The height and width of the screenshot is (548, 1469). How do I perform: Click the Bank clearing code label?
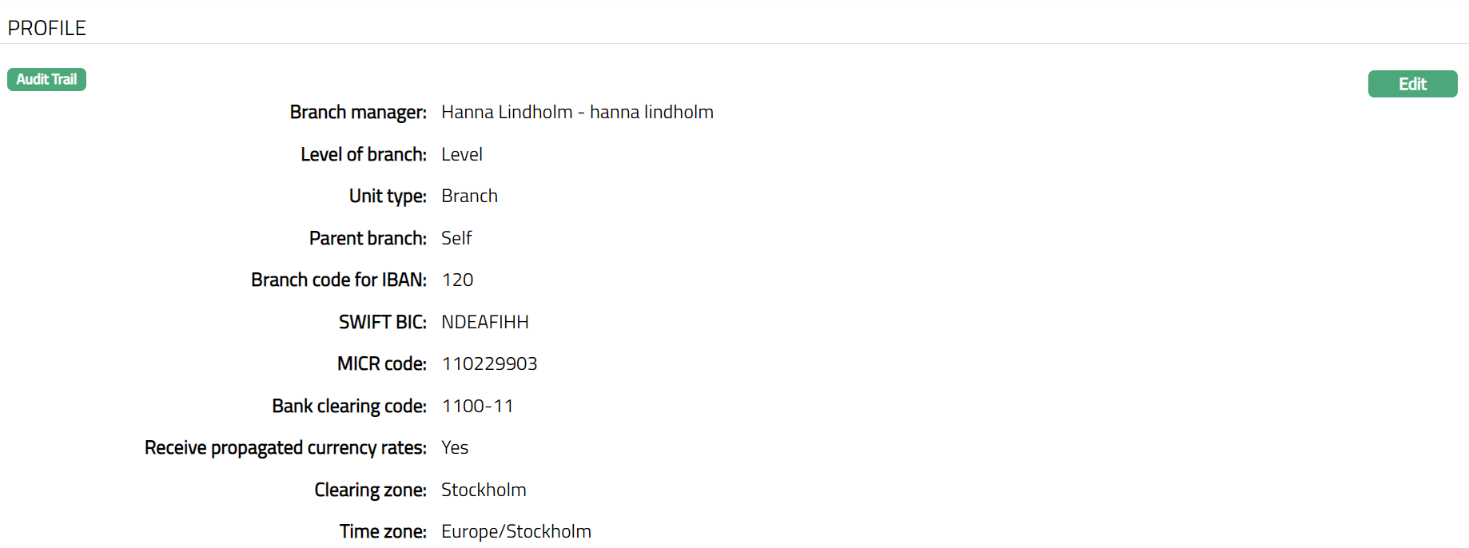click(348, 406)
